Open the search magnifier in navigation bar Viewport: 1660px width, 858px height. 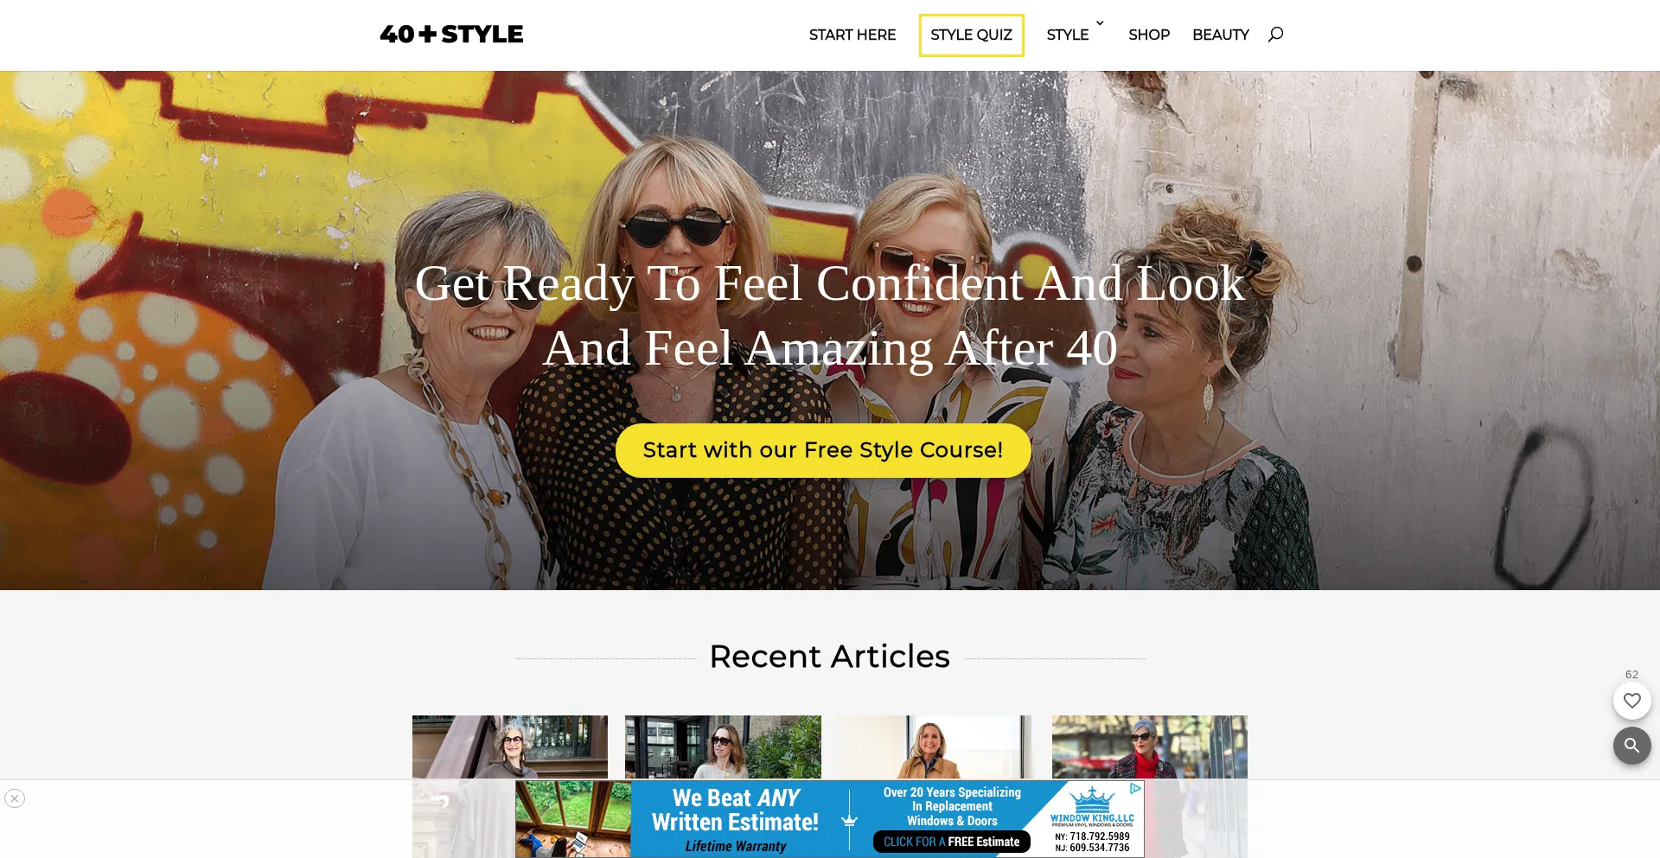[x=1275, y=35]
